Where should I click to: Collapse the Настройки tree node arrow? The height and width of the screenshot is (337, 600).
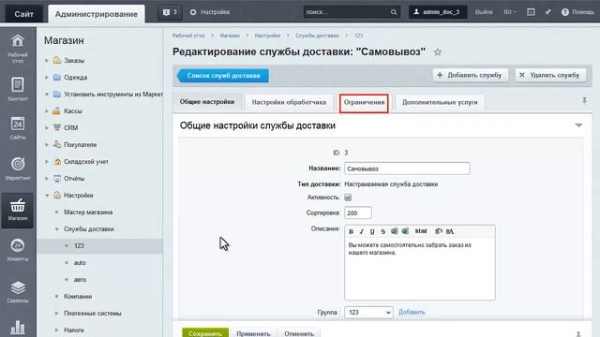47,196
